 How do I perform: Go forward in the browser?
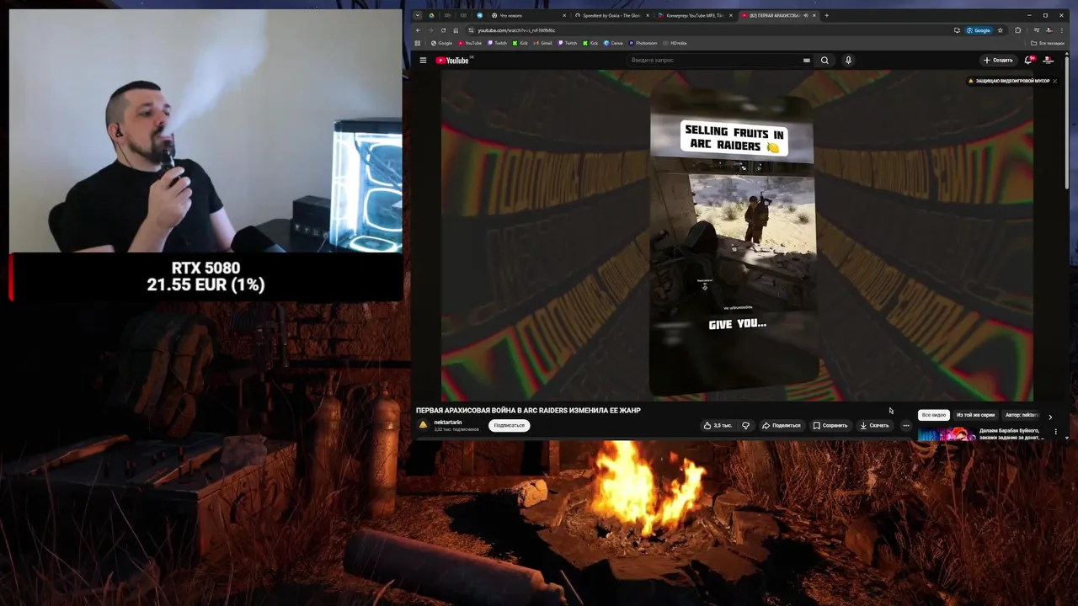click(430, 30)
